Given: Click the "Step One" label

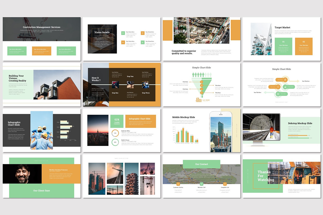Looking at the screenshot, I should point(115,93).
